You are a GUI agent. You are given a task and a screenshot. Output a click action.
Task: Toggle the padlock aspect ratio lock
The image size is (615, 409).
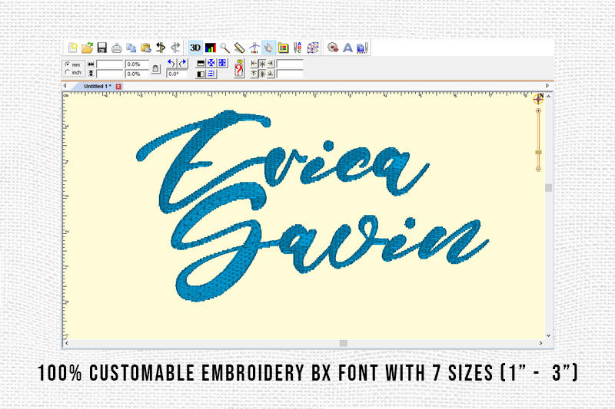[156, 69]
